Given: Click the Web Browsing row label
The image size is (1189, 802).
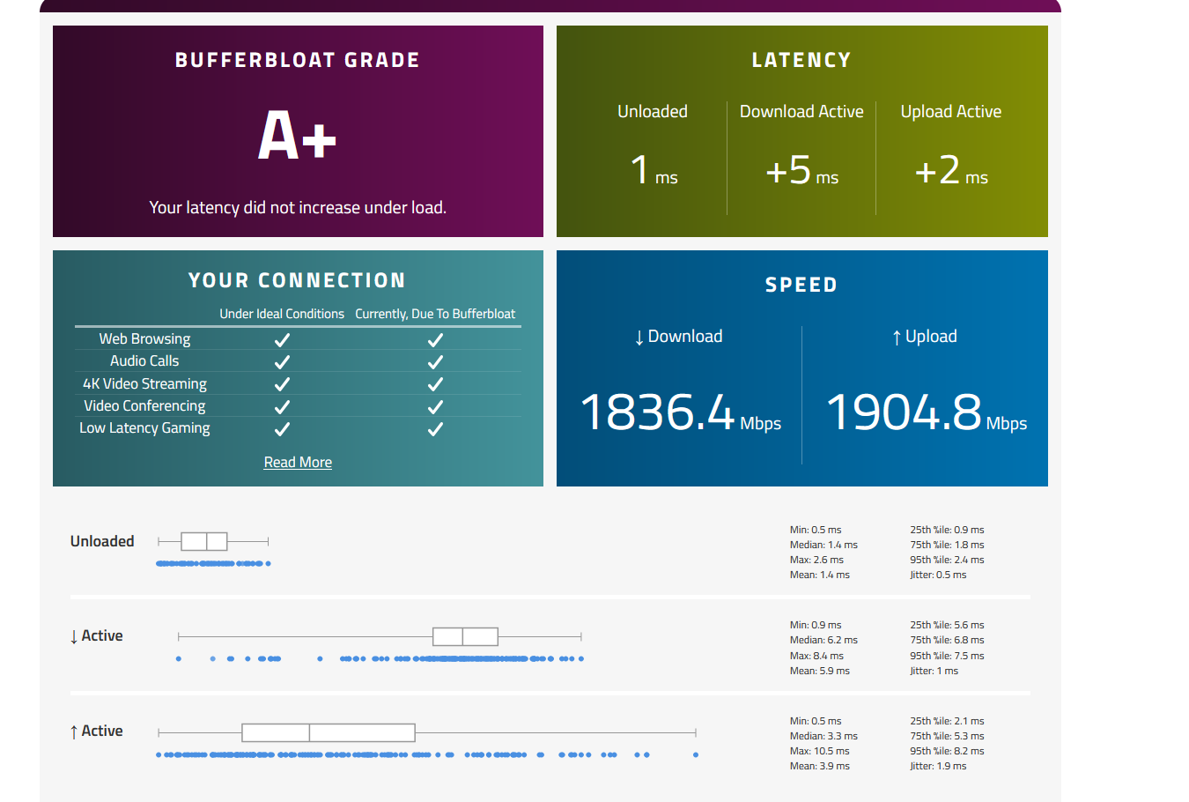Looking at the screenshot, I should point(144,339).
